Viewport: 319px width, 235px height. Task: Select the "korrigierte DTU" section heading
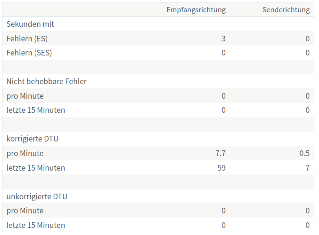click(x=33, y=139)
